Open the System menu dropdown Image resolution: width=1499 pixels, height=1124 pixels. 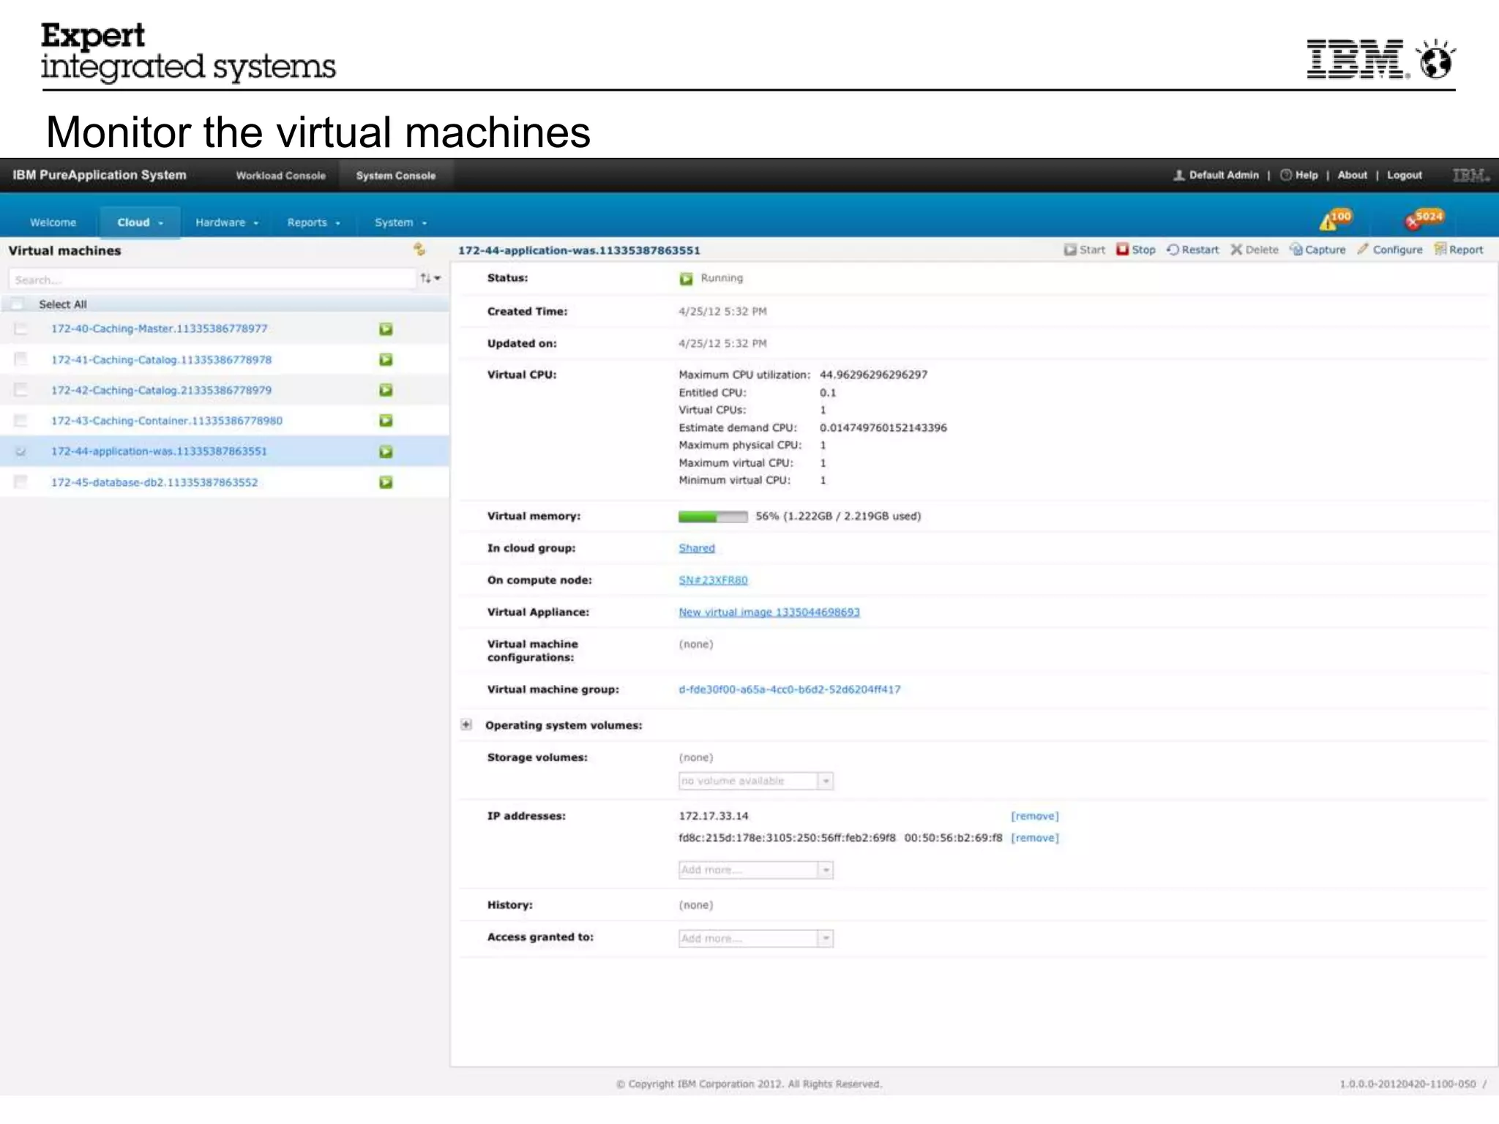click(x=400, y=222)
